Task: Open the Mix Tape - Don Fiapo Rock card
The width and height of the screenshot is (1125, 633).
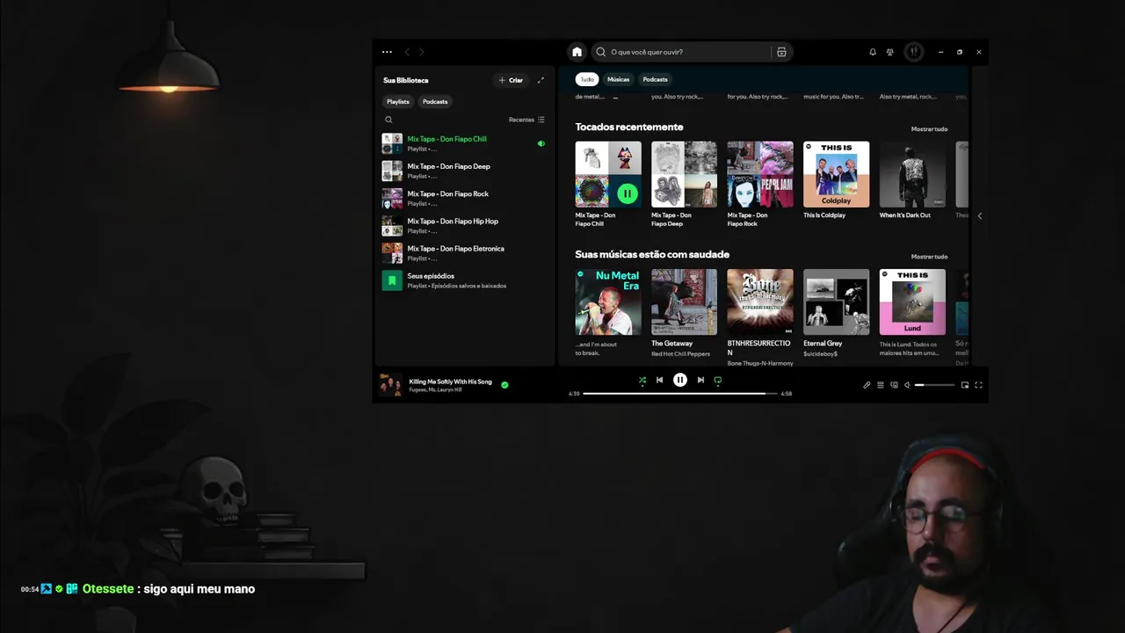Action: [760, 184]
